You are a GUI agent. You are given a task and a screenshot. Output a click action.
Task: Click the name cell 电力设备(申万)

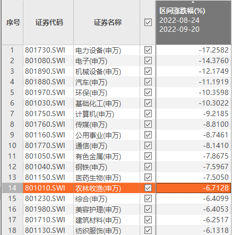pos(107,50)
